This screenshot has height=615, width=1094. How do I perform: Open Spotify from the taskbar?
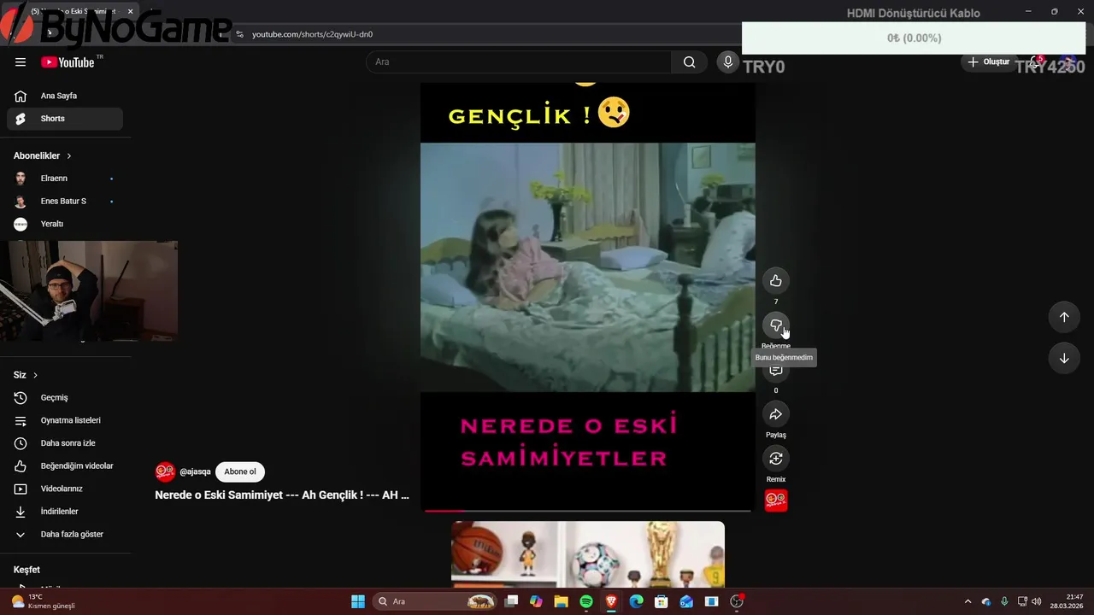586,601
